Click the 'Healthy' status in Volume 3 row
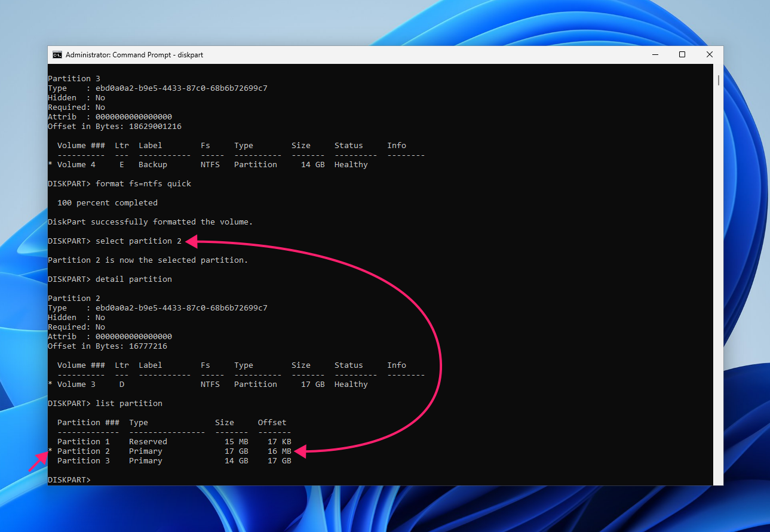The image size is (770, 532). point(351,385)
